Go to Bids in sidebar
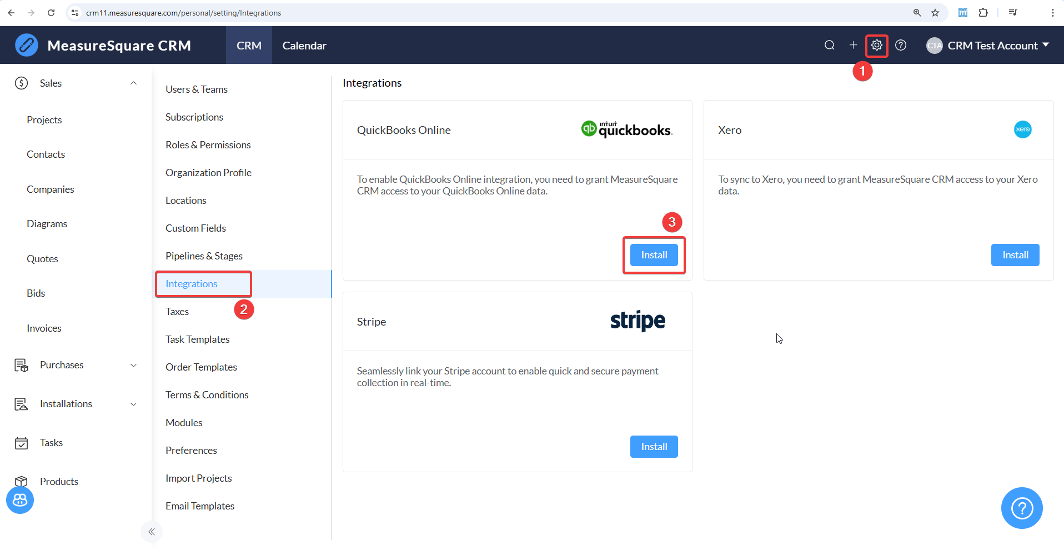Image resolution: width=1064 pixels, height=550 pixels. coord(36,293)
